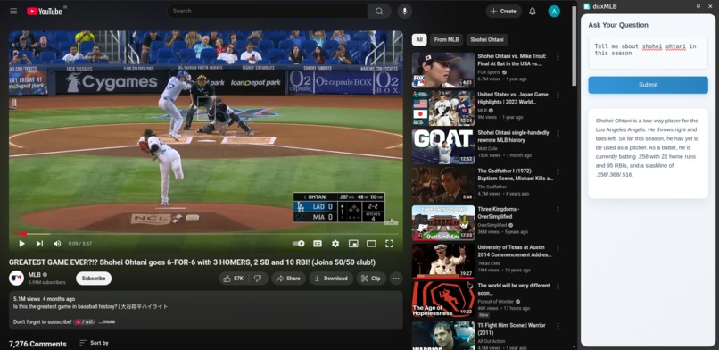Click the Create button
The height and width of the screenshot is (350, 719).
(503, 11)
